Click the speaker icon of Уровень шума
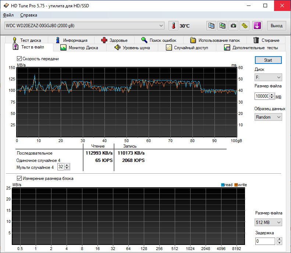291x253 pixels. click(117, 47)
